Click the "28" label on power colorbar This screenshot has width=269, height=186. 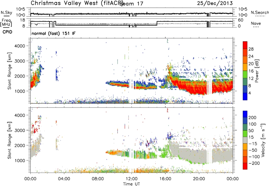[251, 49]
